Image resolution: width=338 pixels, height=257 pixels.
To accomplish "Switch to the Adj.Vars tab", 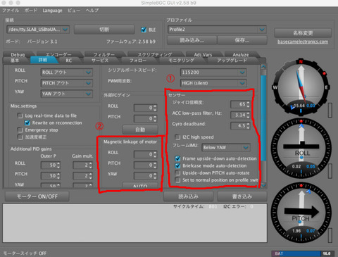I will pos(204,54).
